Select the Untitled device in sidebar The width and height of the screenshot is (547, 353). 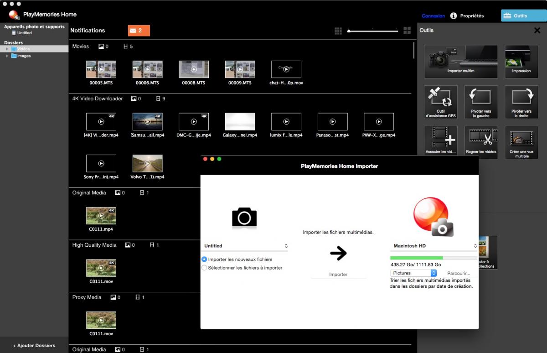[x=25, y=33]
